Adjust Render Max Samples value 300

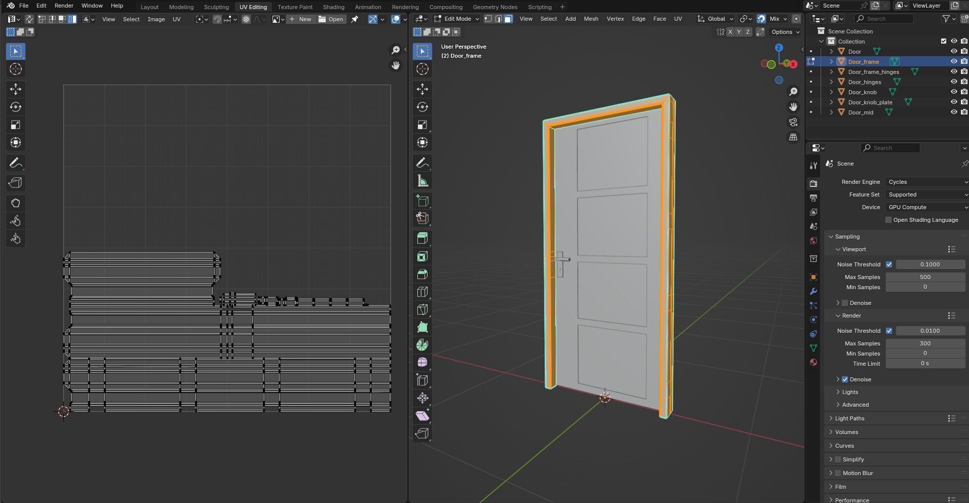(x=925, y=343)
